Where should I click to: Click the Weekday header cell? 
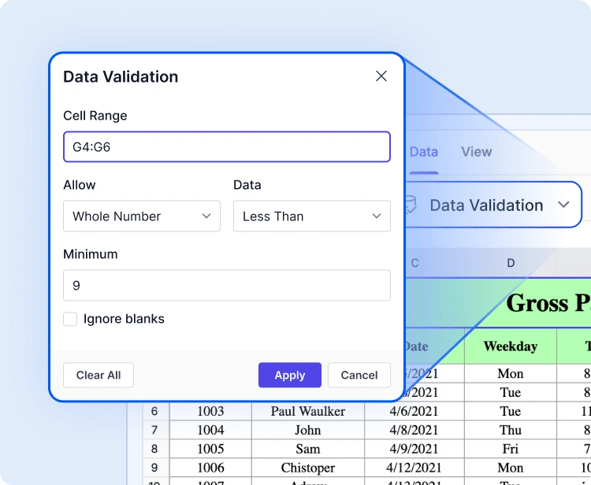[x=510, y=346]
